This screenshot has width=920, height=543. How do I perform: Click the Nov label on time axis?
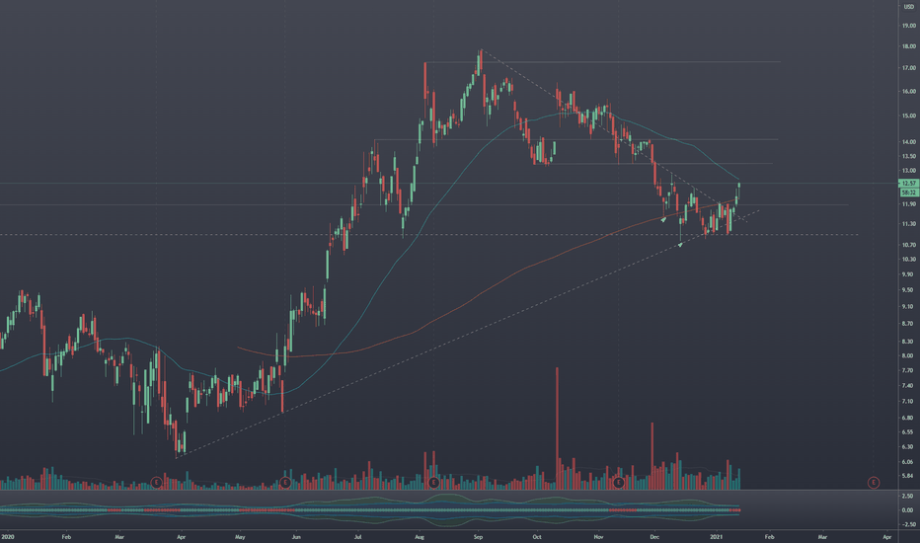pyautogui.click(x=598, y=537)
